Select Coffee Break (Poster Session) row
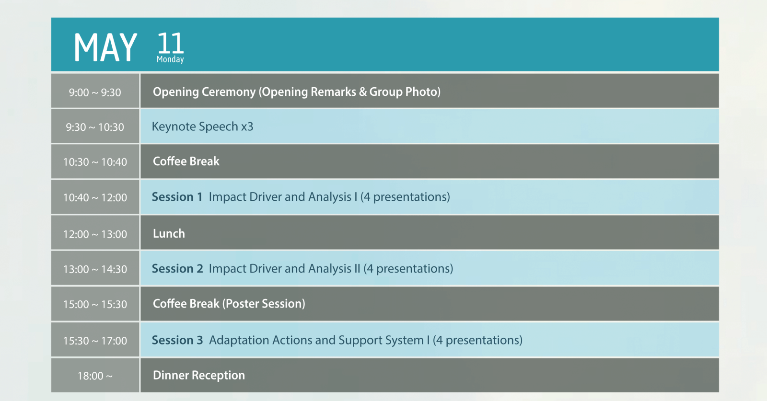Image resolution: width=767 pixels, height=401 pixels. point(229,304)
